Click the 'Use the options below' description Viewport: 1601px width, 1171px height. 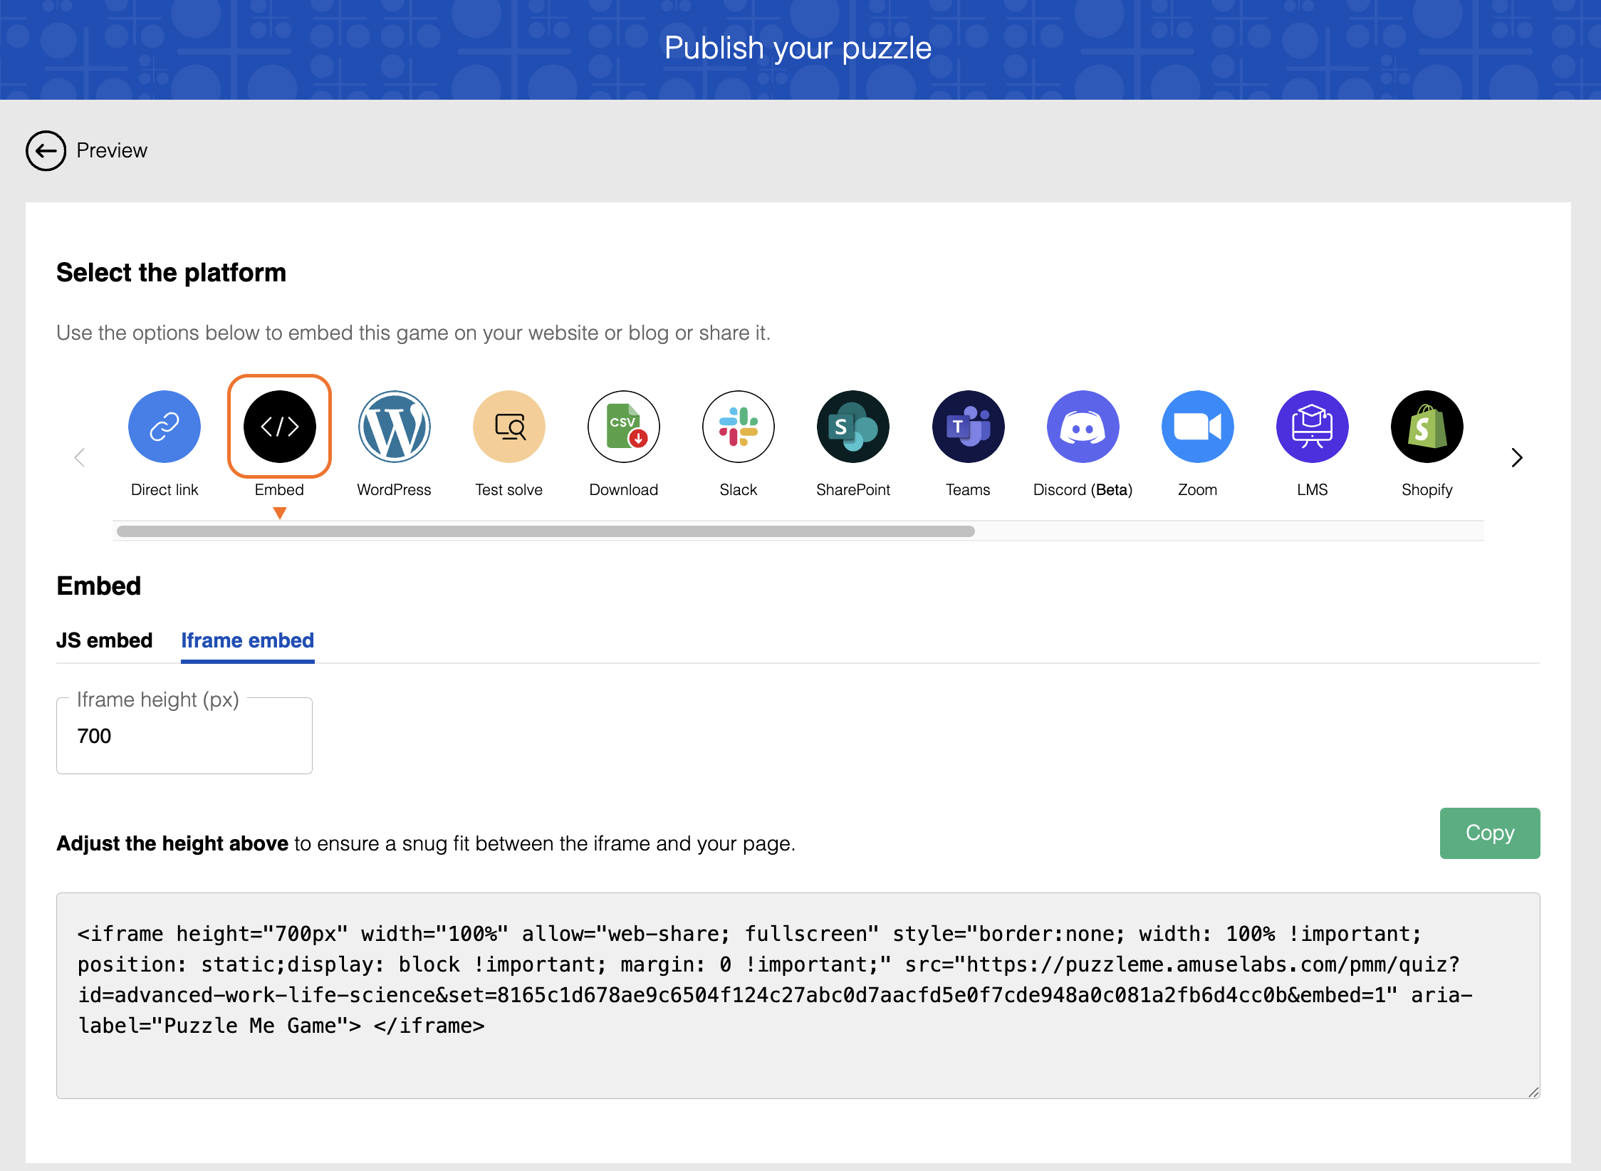tap(414, 333)
